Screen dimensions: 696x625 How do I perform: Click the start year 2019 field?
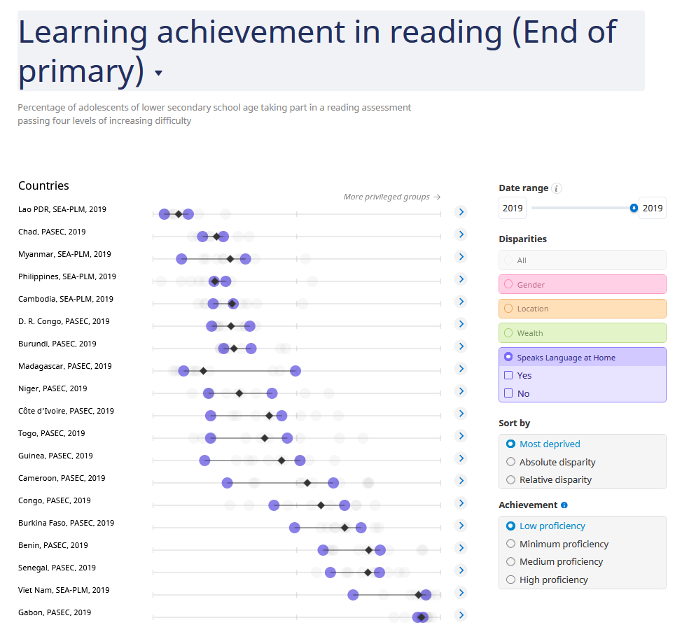tap(513, 208)
